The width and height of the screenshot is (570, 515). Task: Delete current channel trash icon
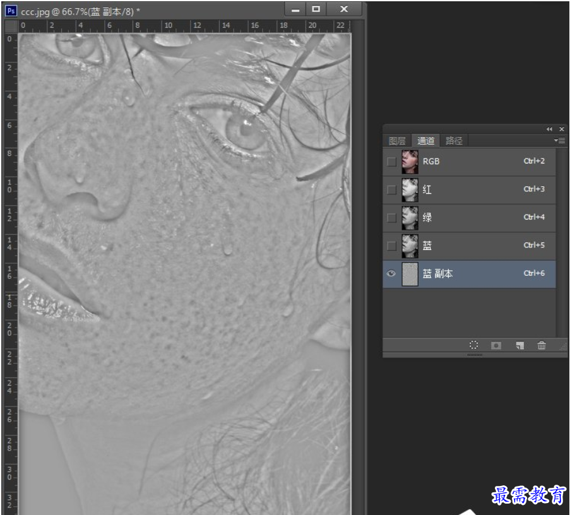tap(542, 345)
